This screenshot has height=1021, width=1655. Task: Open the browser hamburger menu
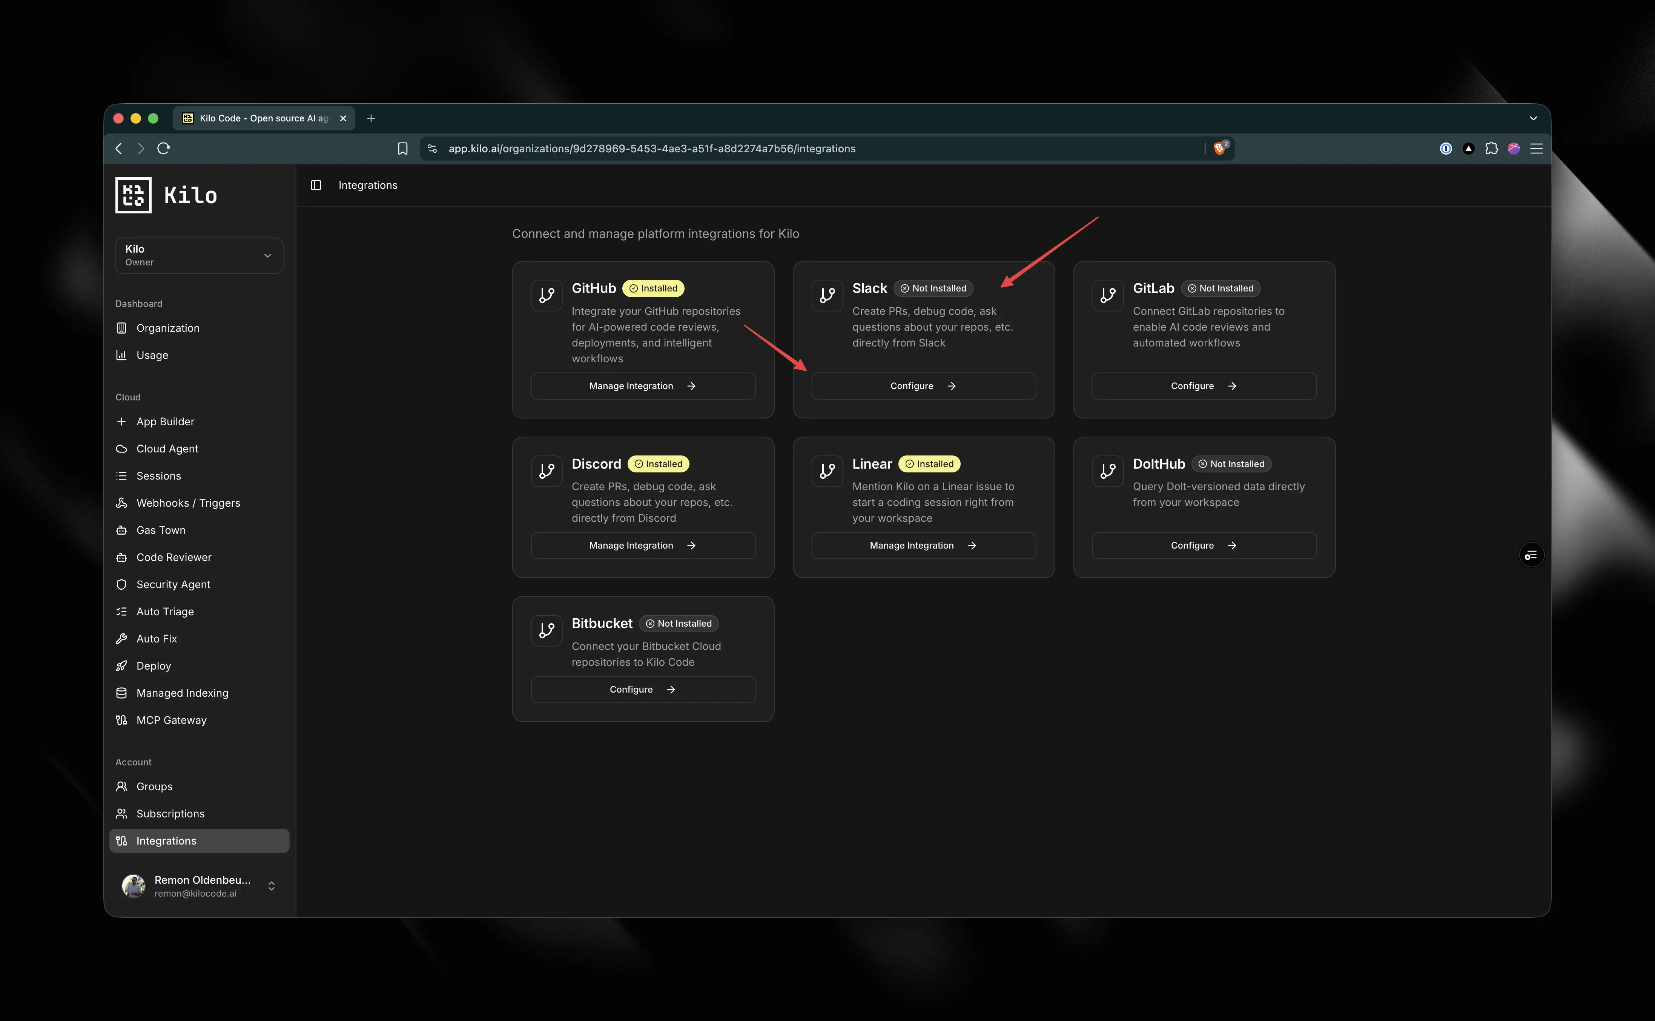pyautogui.click(x=1536, y=149)
